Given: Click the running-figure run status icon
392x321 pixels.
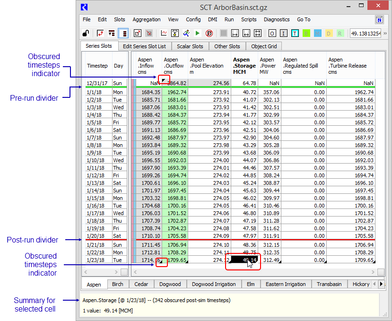Looking at the screenshot, I should 186,33.
